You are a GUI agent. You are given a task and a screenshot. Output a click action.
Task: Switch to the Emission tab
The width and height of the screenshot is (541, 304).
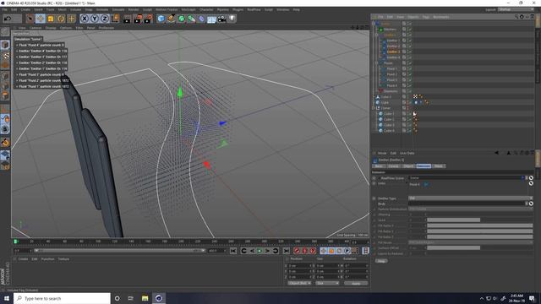tap(424, 166)
